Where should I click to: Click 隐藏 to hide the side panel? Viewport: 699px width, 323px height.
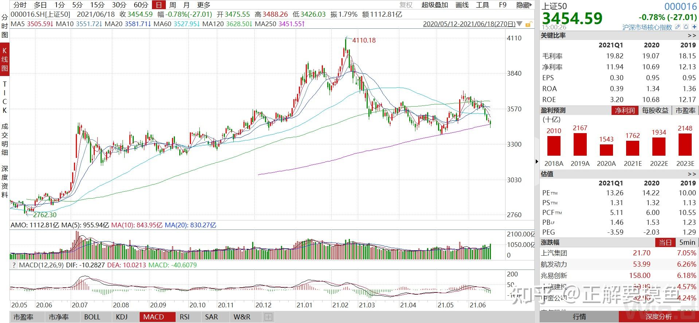(524, 5)
